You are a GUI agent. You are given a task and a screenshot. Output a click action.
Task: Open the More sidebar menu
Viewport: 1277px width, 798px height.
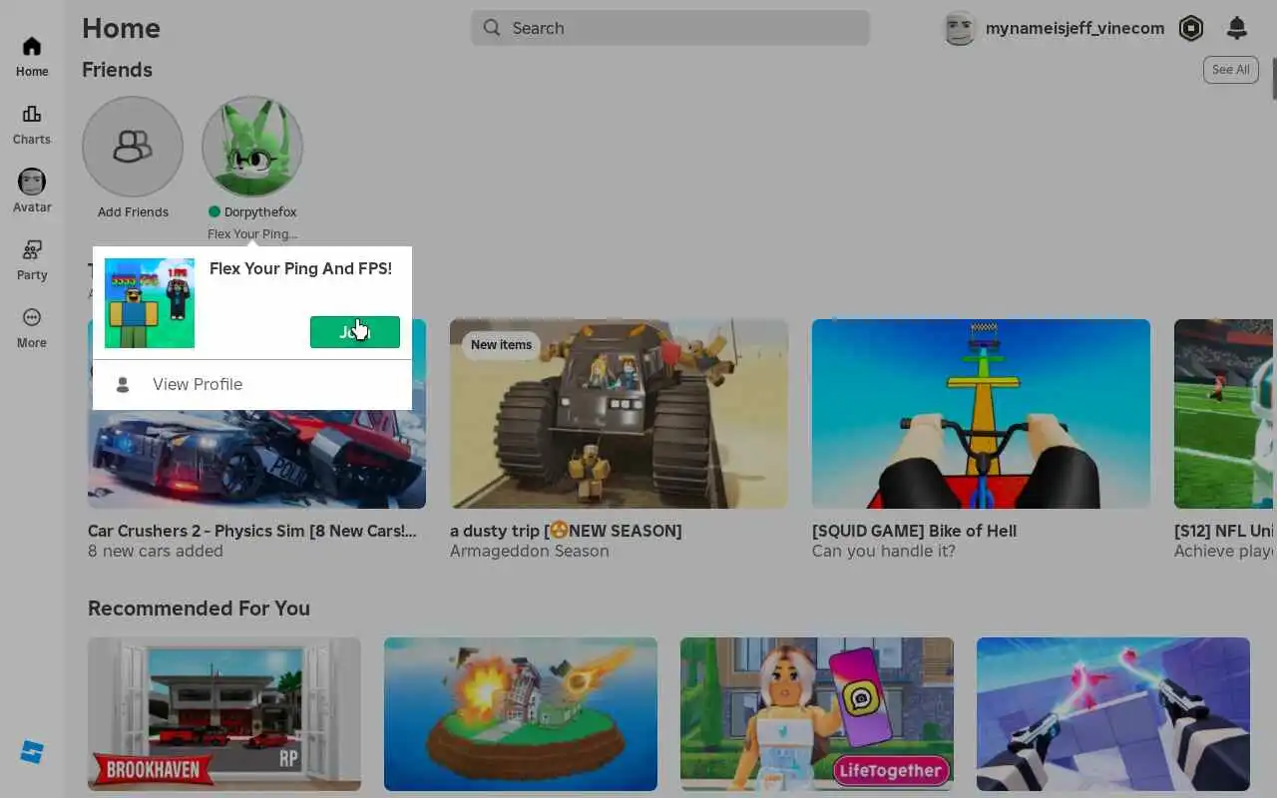click(32, 317)
